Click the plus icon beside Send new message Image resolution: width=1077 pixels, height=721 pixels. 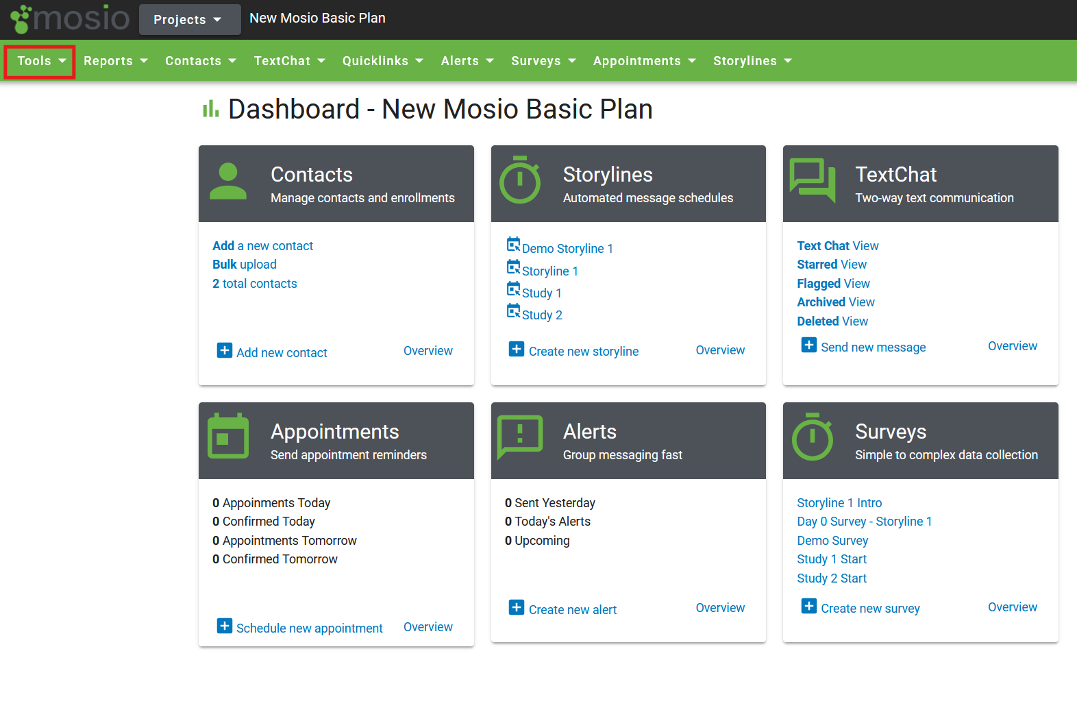[x=809, y=345]
